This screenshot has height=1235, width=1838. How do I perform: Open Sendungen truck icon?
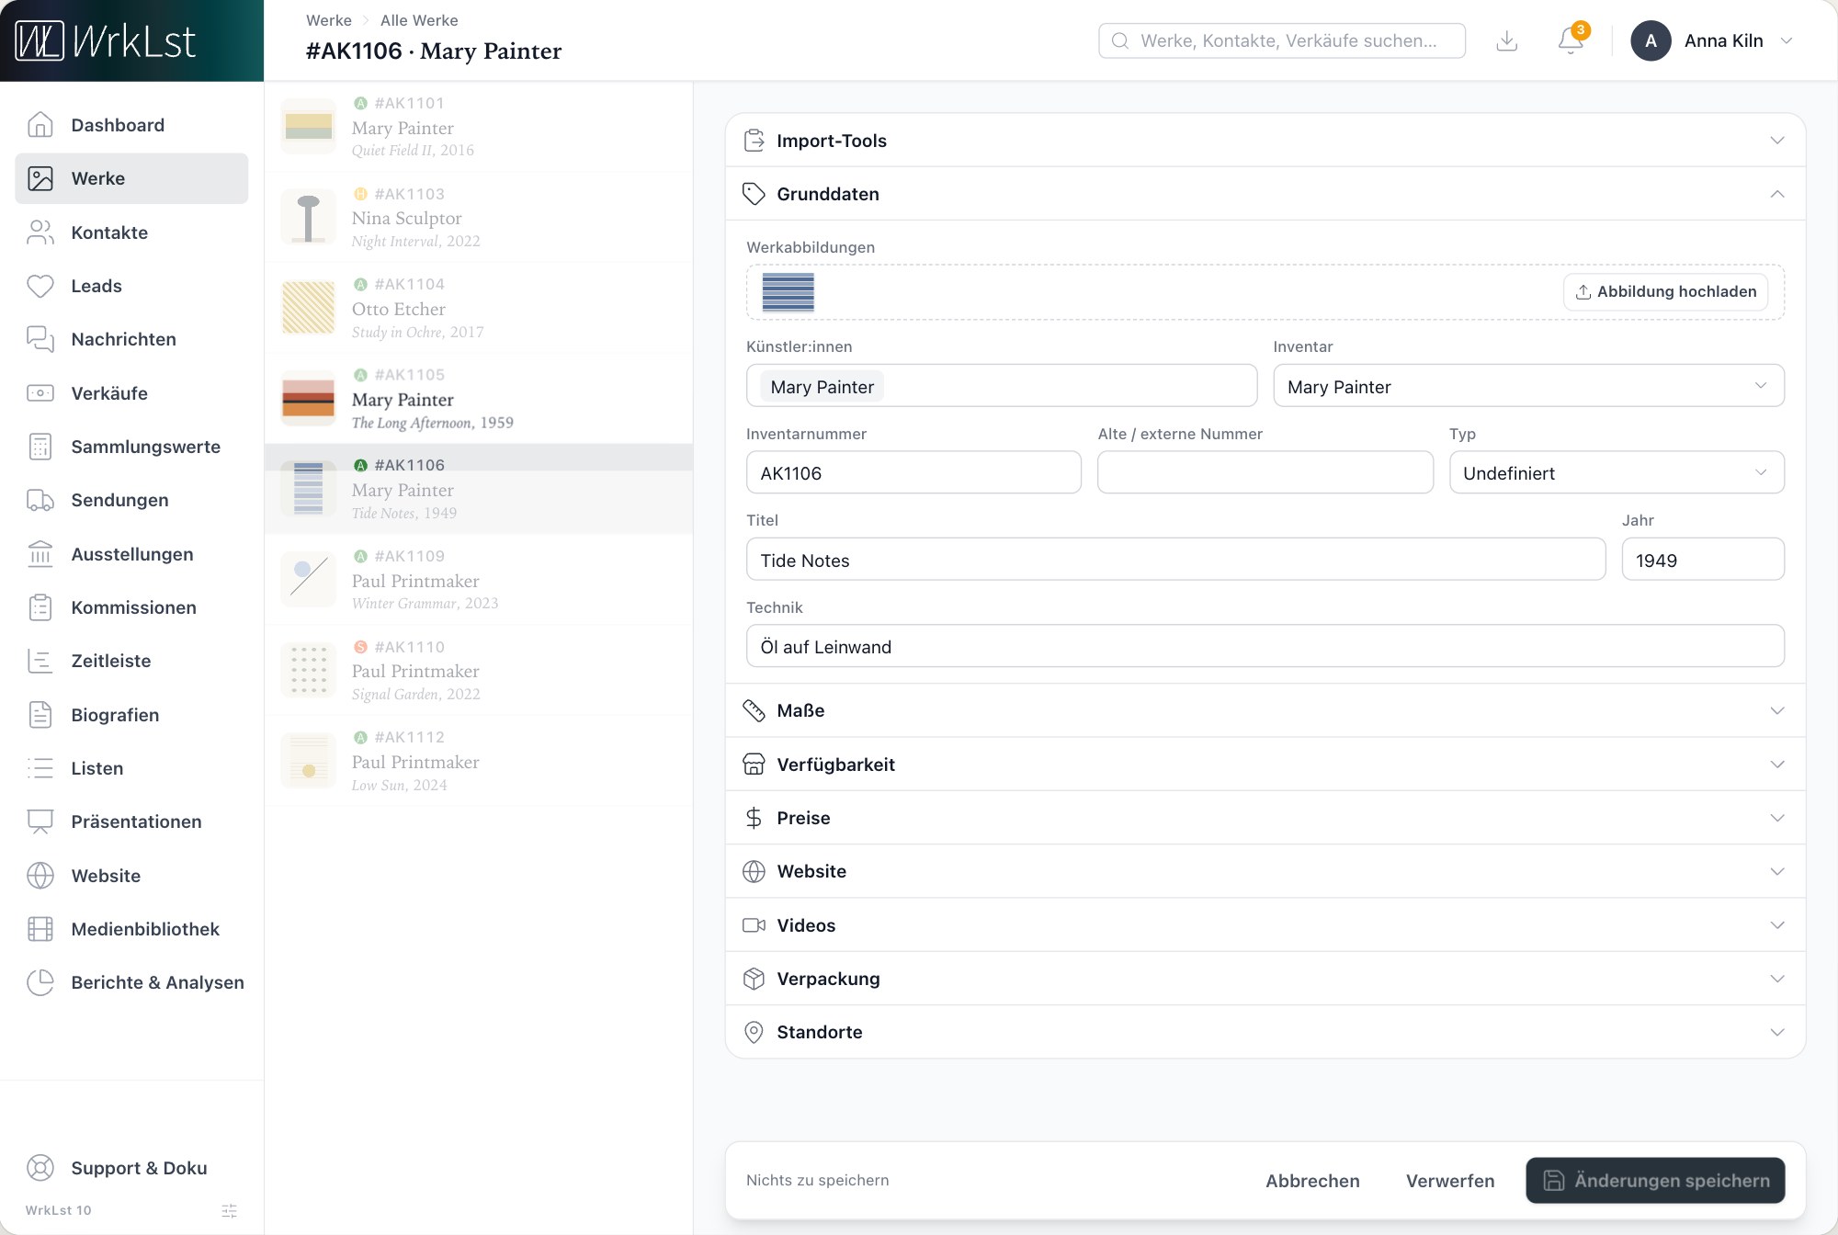[x=40, y=500]
